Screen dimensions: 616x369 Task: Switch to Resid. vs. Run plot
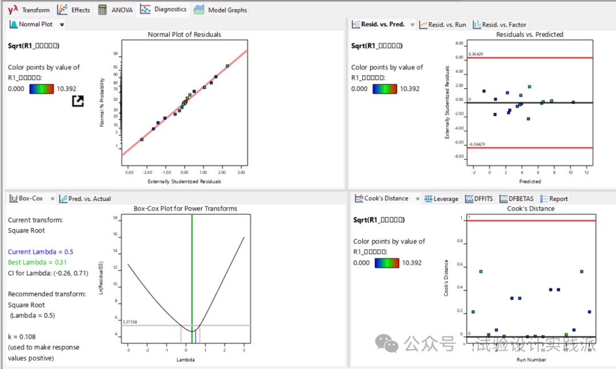[x=443, y=24]
